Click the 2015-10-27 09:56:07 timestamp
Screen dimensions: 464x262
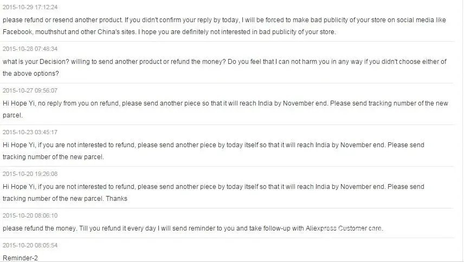click(30, 90)
